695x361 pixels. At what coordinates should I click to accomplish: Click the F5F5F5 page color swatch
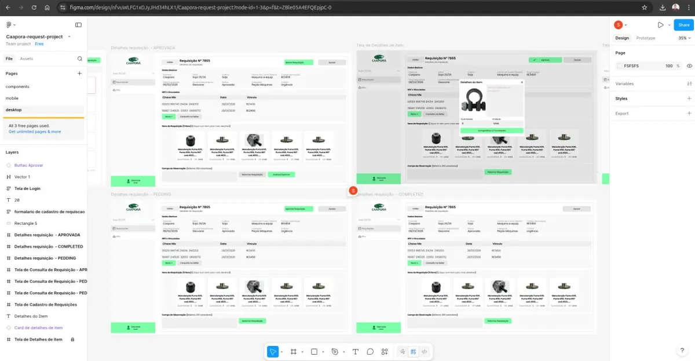pos(619,66)
